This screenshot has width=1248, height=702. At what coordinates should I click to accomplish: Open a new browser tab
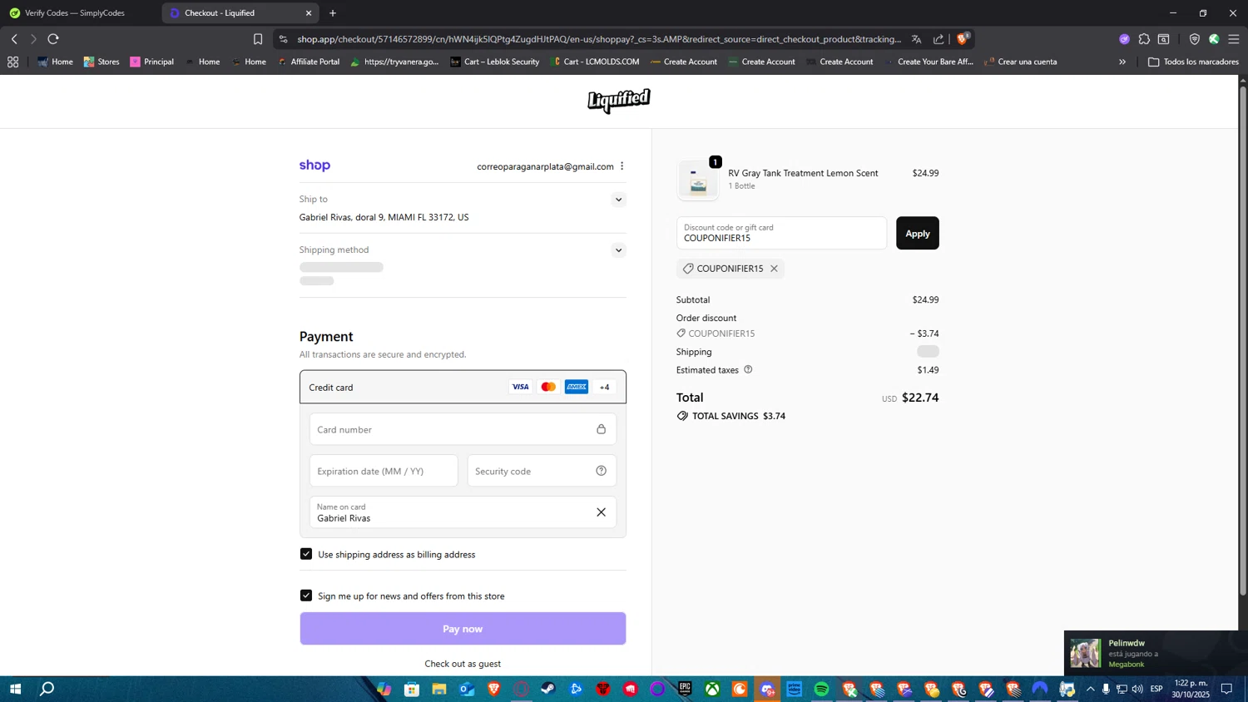click(x=333, y=13)
